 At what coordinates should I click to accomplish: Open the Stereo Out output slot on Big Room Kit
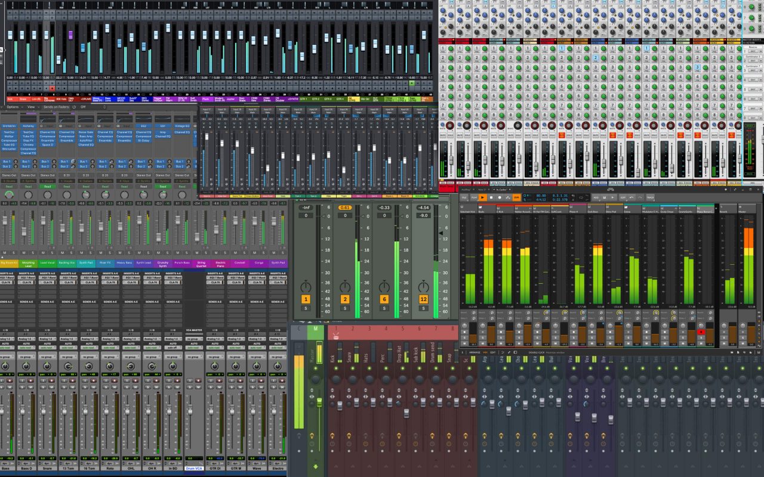coord(9,175)
